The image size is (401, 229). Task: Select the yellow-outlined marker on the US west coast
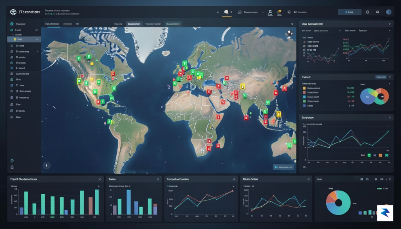point(79,81)
